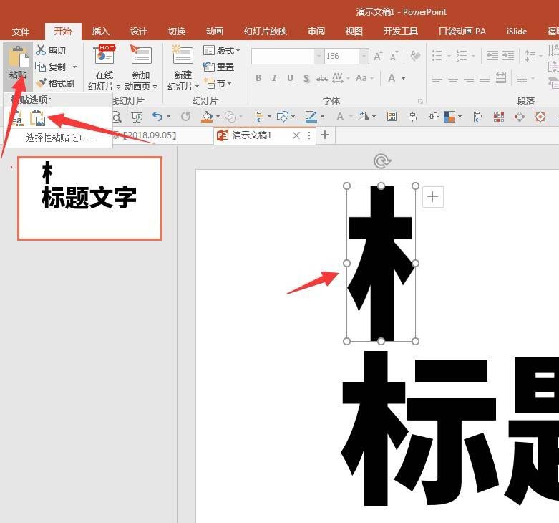The width and height of the screenshot is (559, 523).
Task: Apply bulleted list
Action: [437, 56]
